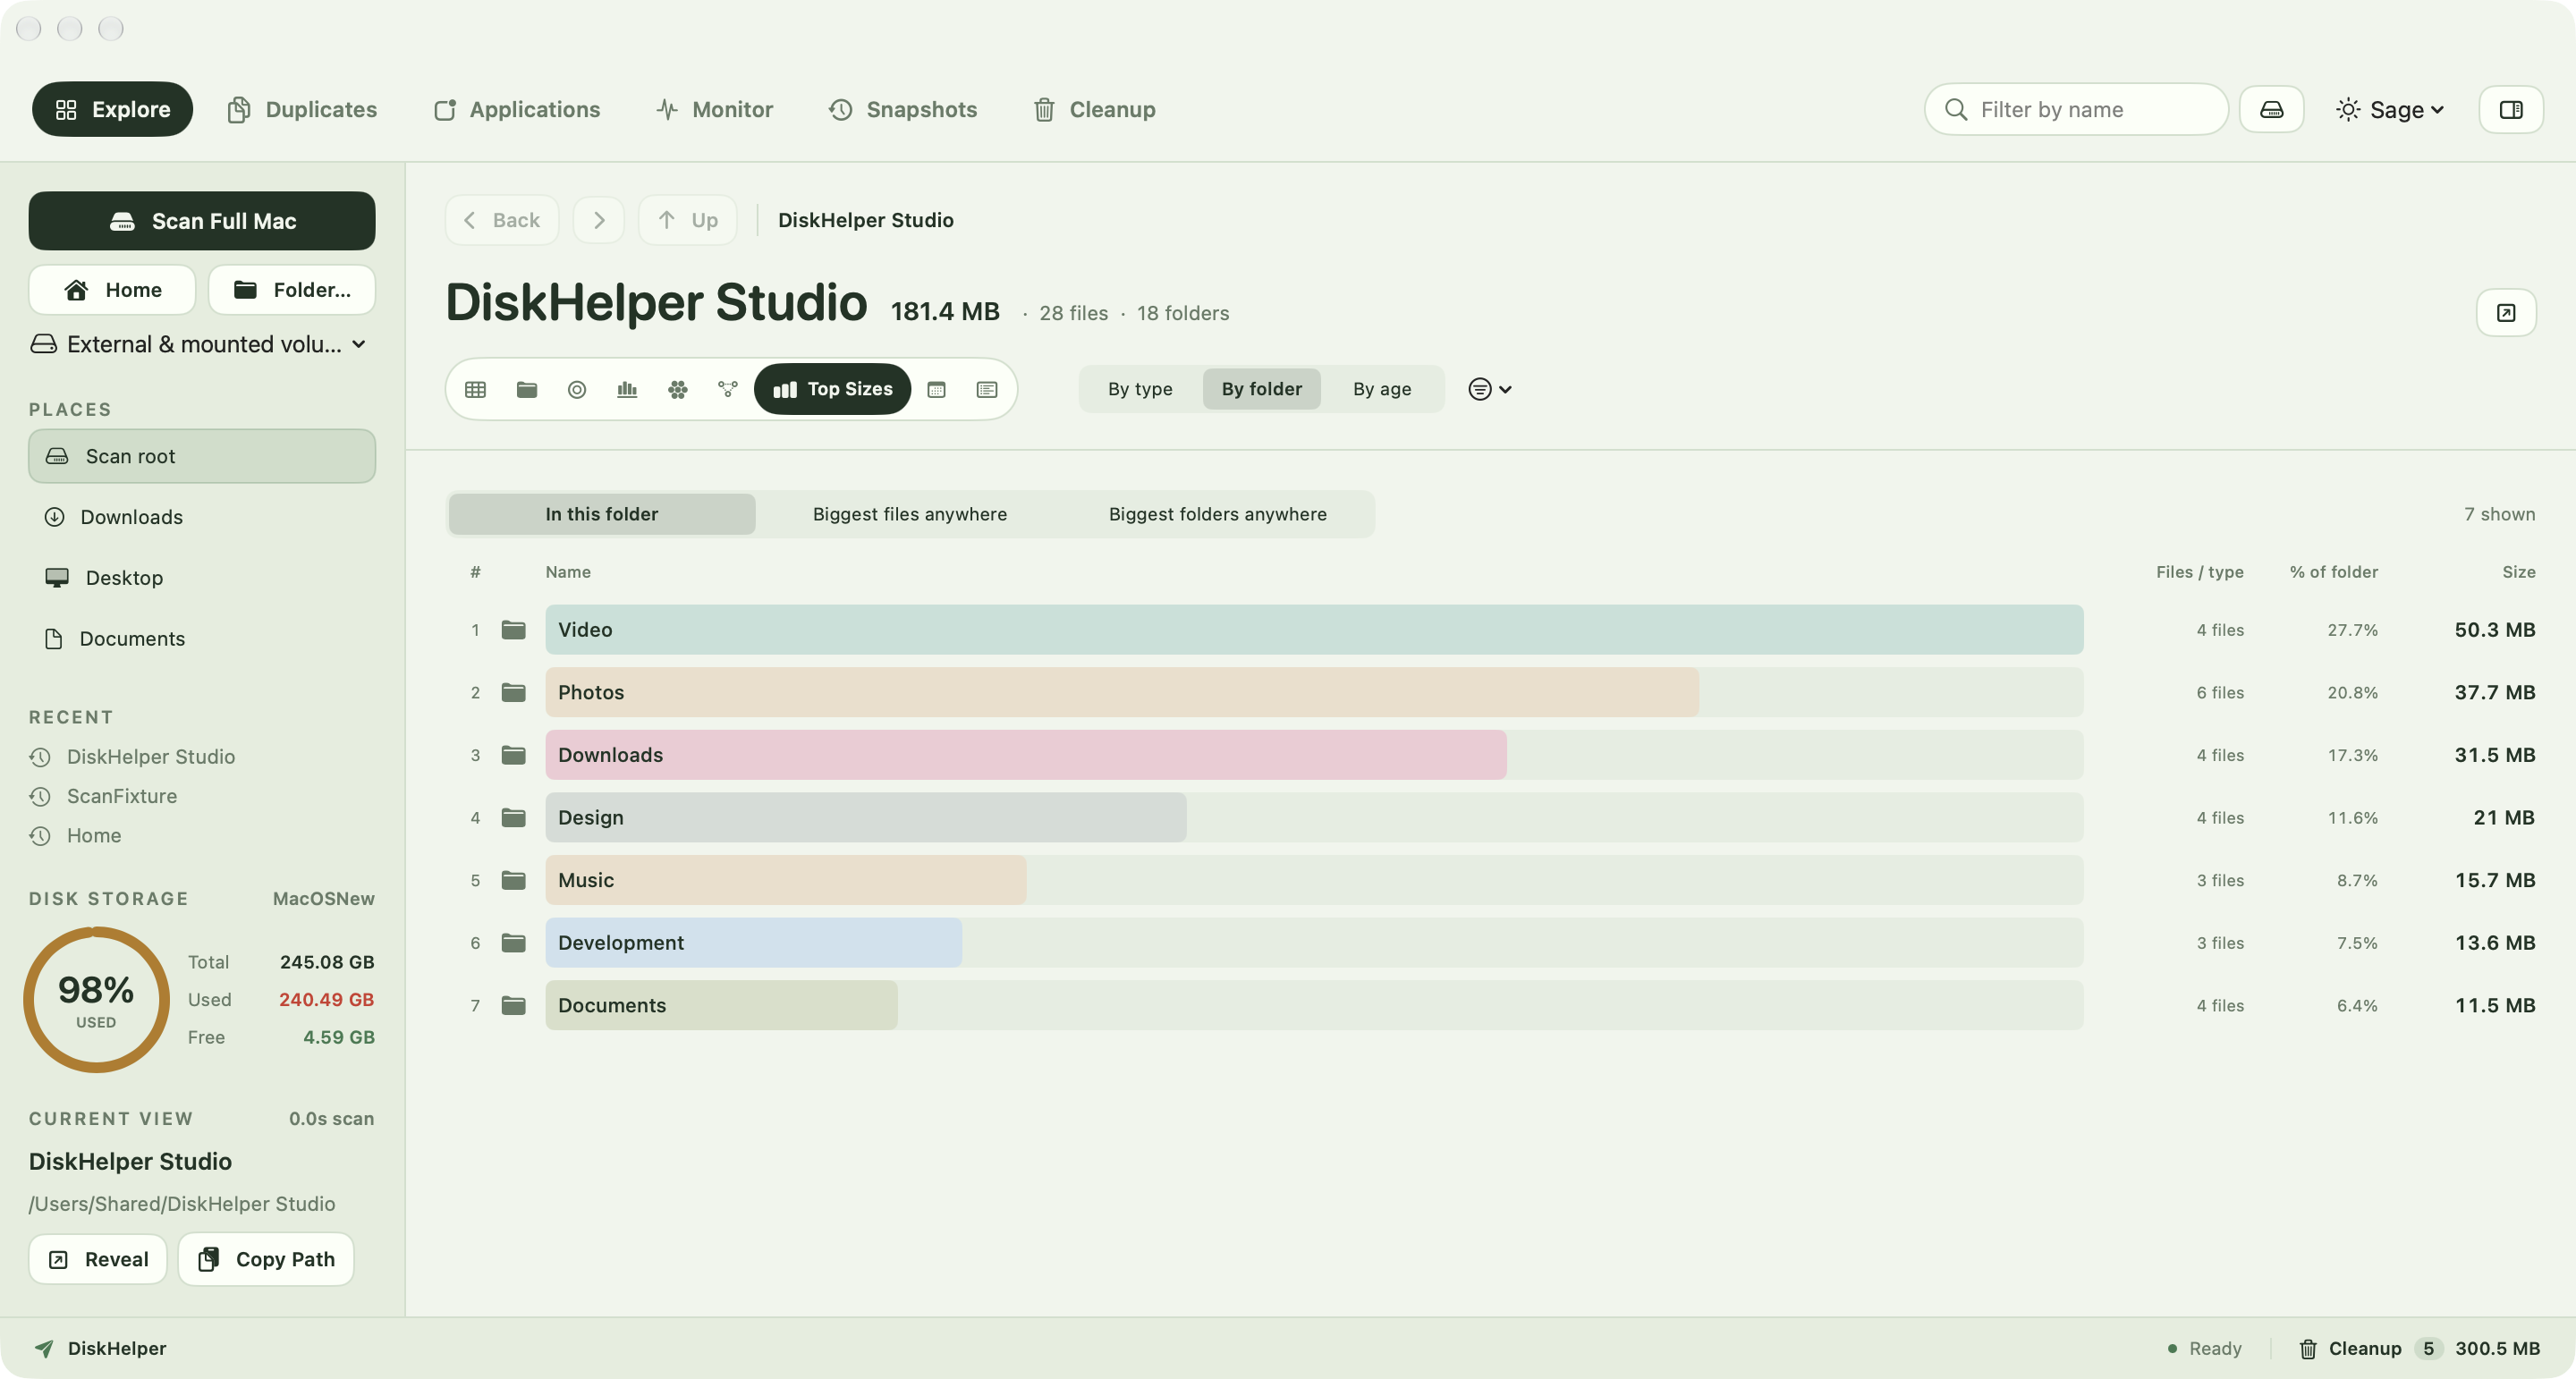Click the DiskHelper Studio breadcrumb

click(x=866, y=220)
